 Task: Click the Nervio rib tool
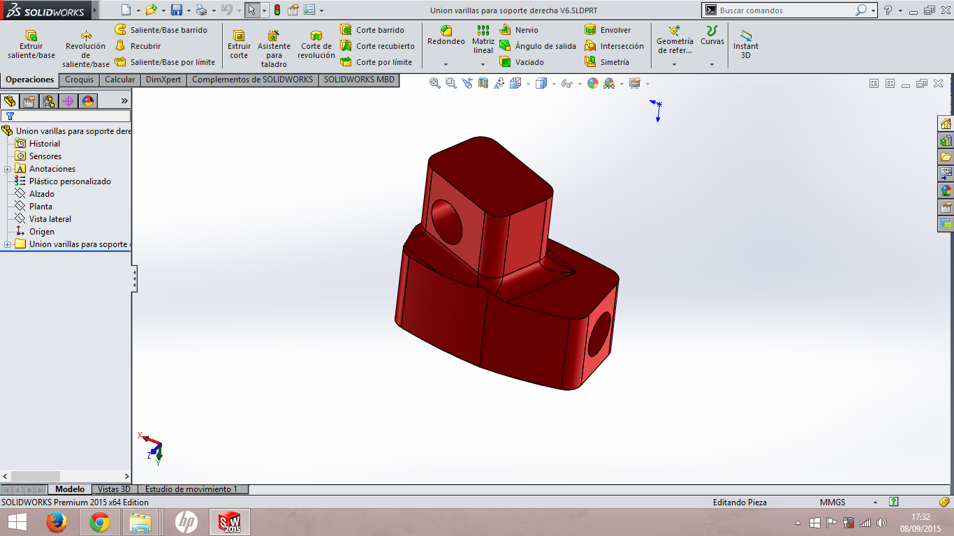click(519, 30)
